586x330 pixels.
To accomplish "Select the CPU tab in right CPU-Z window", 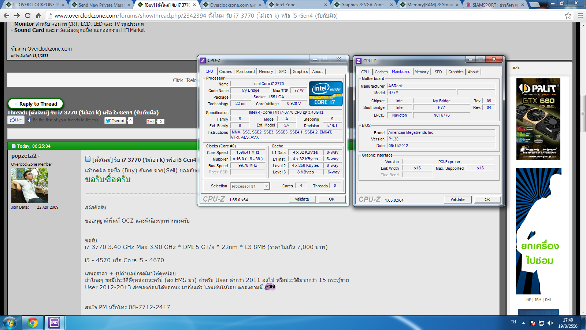I will [x=365, y=72].
